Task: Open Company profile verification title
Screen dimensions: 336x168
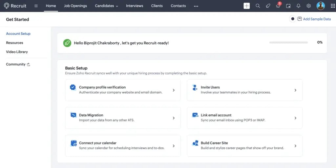Action: pyautogui.click(x=102, y=87)
